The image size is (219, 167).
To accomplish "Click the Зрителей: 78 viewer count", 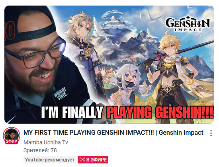I will pos(40,150).
